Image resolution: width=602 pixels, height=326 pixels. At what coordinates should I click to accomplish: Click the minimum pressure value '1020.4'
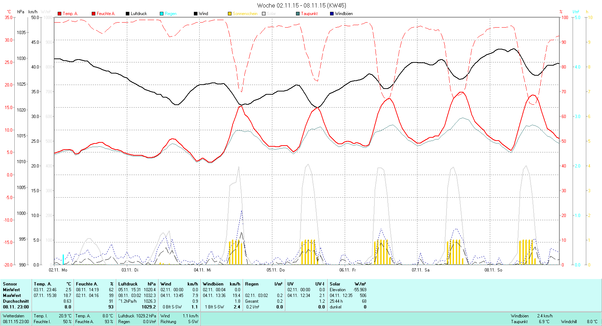point(150,290)
